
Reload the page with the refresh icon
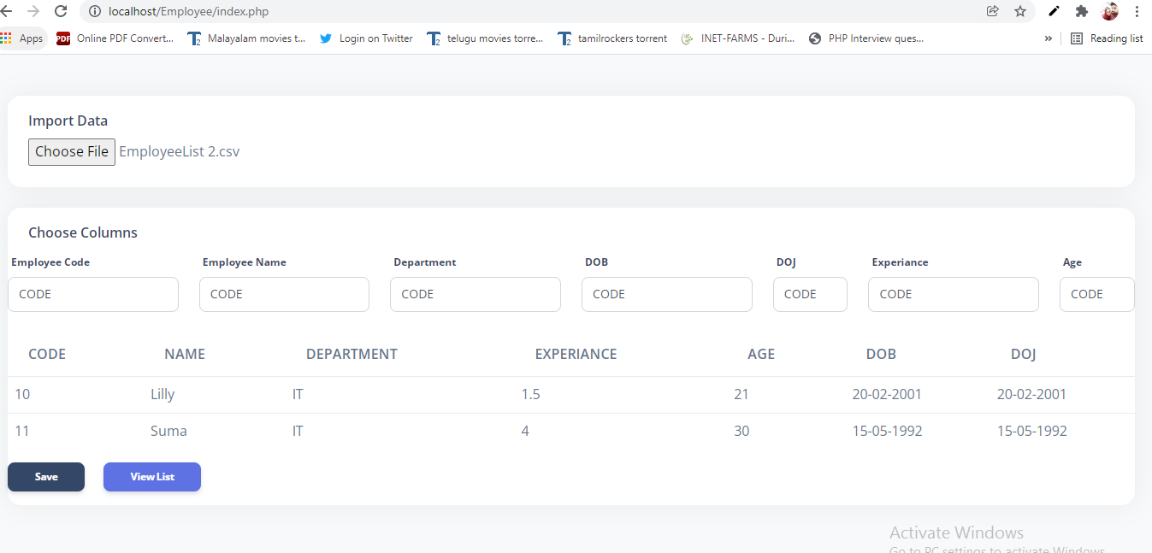[x=61, y=11]
